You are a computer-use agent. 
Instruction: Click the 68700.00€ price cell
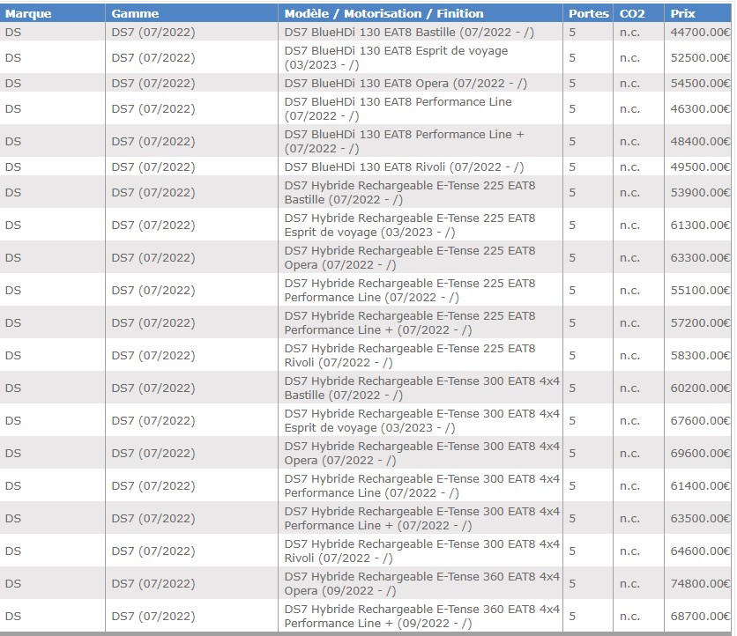(x=700, y=616)
